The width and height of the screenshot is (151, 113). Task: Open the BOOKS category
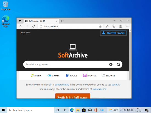tap(71, 76)
